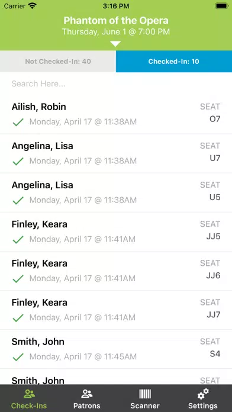Image resolution: width=232 pixels, height=412 pixels.
Task: Open the Patrons people icon
Action: point(87,394)
